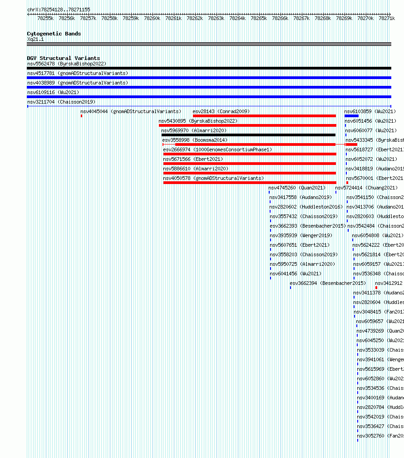404x458 pixels.
Task: Select nsv5950725 (Almarri2020) label
Action: [x=302, y=264]
